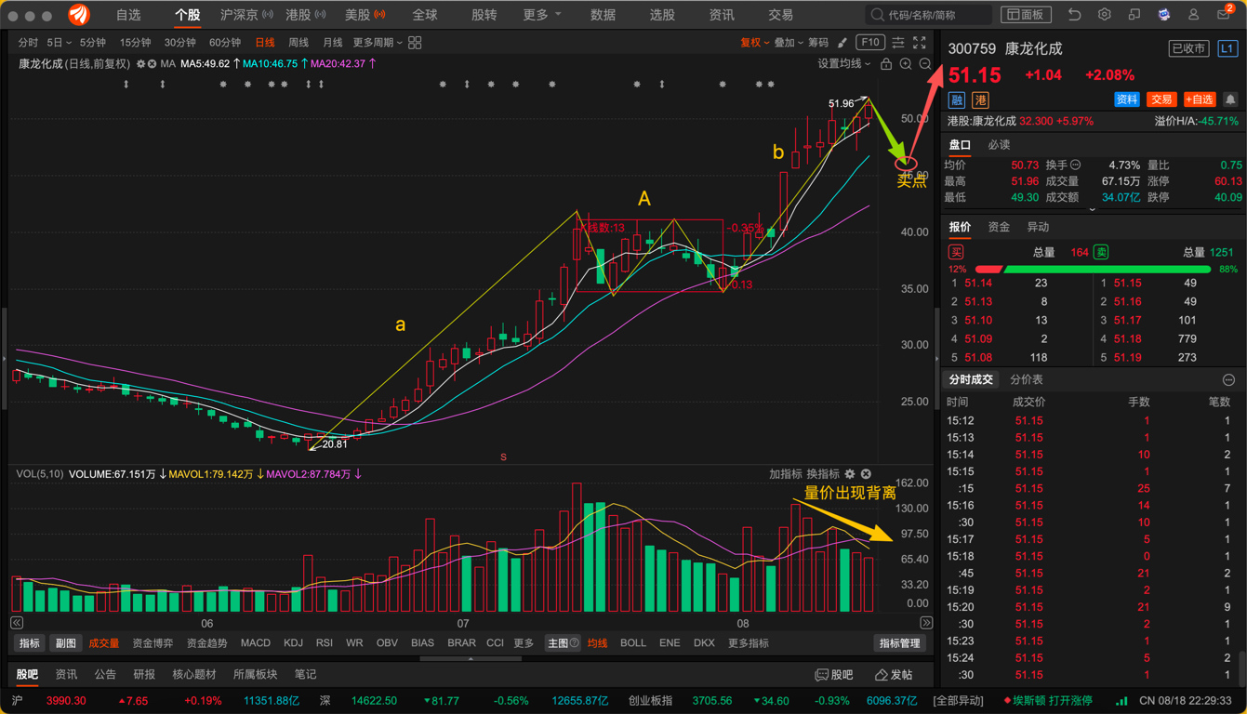The image size is (1247, 714).
Task: Open the 更多周期 dropdown
Action: (x=378, y=43)
